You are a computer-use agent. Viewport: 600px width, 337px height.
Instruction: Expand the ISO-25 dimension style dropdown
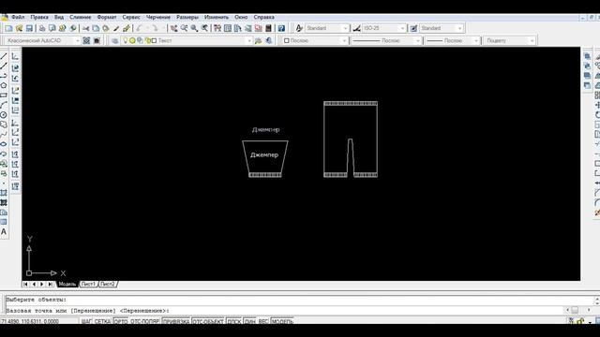(402, 28)
